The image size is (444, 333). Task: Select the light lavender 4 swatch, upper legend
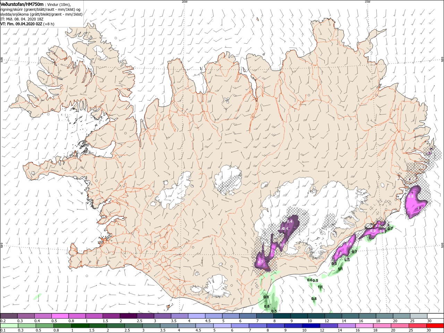197,316
